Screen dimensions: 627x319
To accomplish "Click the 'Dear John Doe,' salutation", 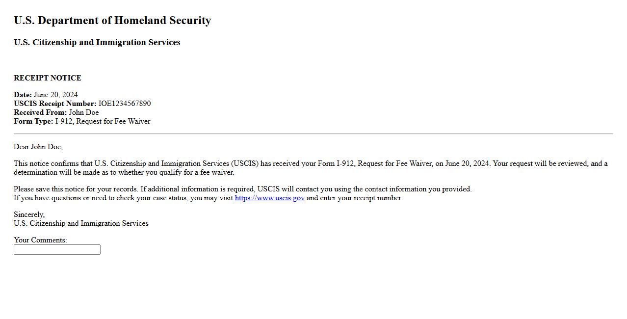I will (38, 147).
